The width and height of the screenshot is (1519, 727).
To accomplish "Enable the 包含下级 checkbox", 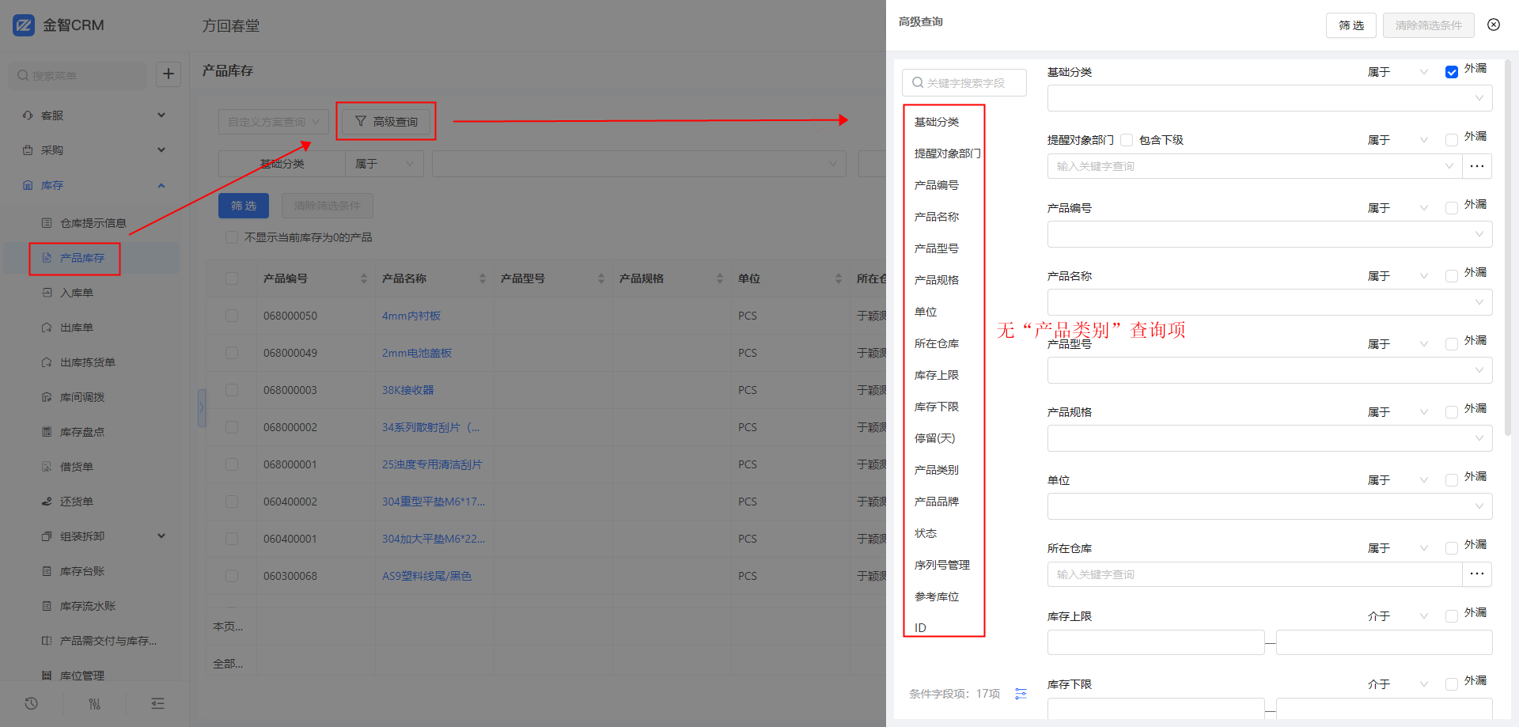I will 1127,140.
